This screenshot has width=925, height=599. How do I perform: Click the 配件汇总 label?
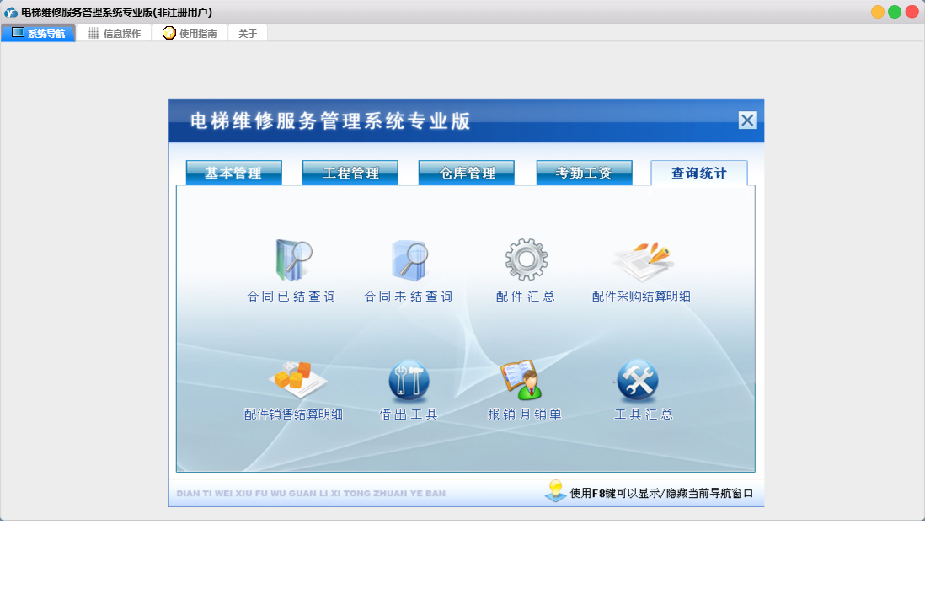point(526,297)
